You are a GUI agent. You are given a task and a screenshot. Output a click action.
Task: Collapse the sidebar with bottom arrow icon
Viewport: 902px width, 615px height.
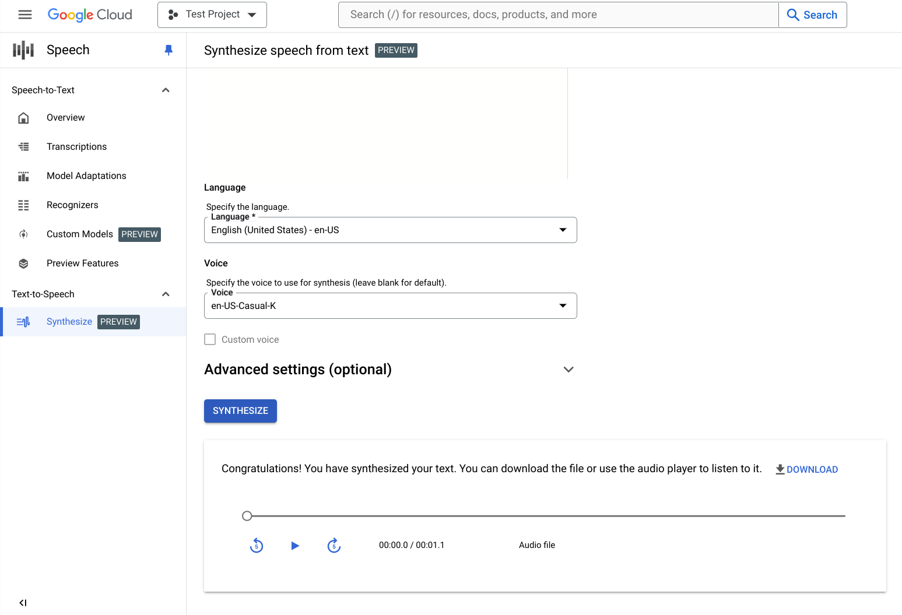pos(23,603)
